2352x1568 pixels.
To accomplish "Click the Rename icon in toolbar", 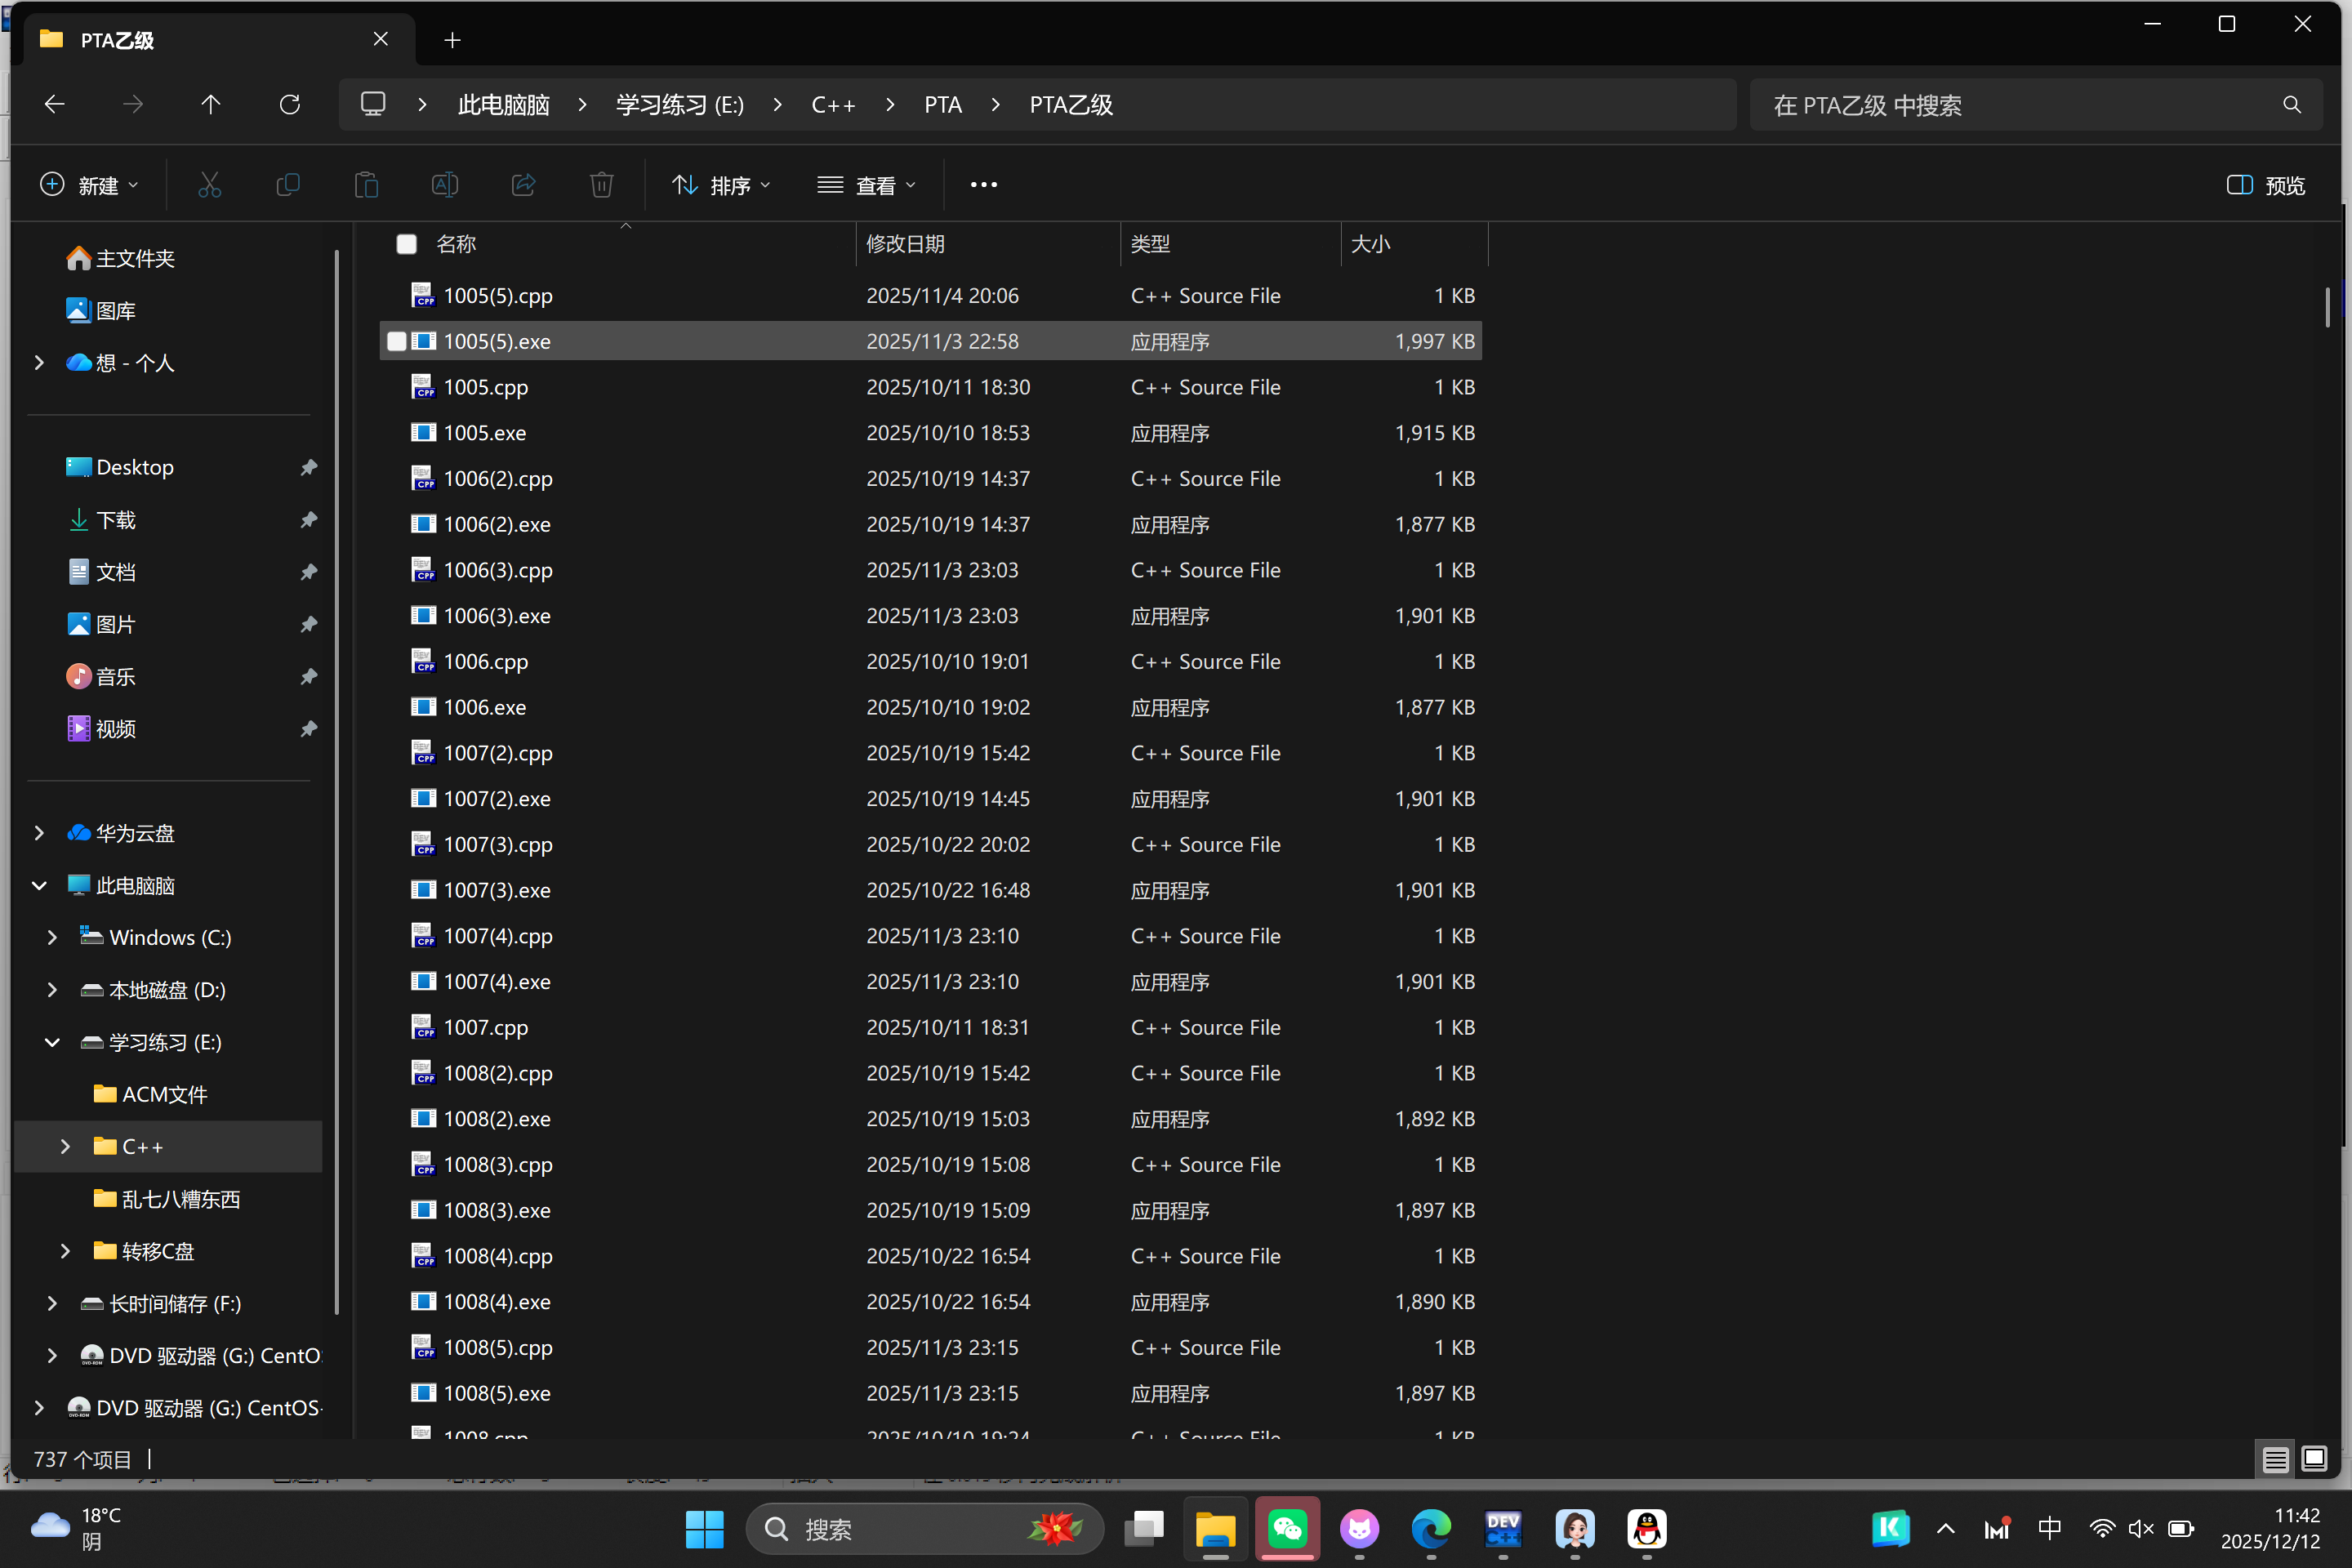I will [445, 185].
